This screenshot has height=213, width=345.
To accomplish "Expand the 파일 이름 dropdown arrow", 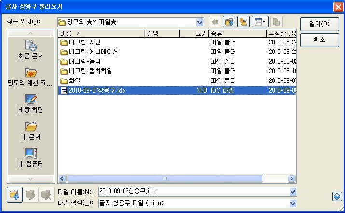I will pos(292,191).
